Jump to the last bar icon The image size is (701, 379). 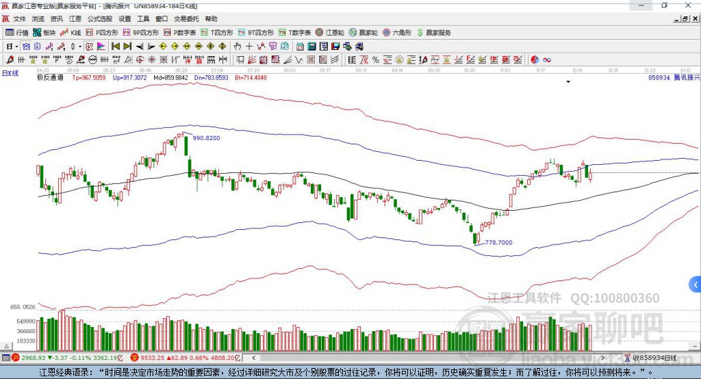127,47
